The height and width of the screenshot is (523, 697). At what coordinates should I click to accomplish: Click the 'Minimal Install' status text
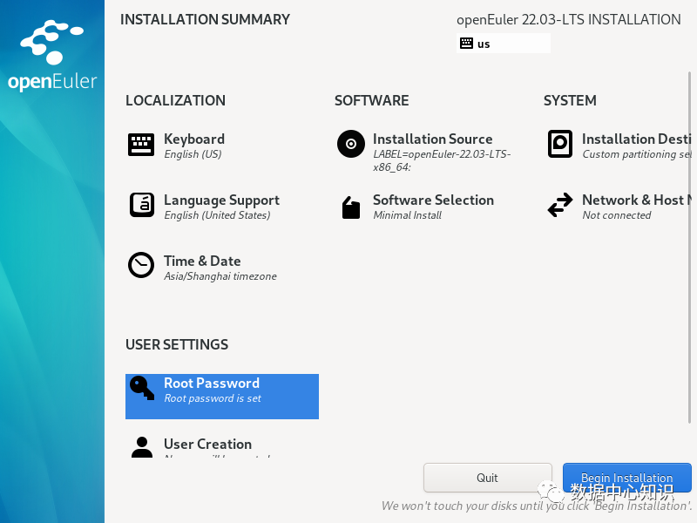[407, 215]
